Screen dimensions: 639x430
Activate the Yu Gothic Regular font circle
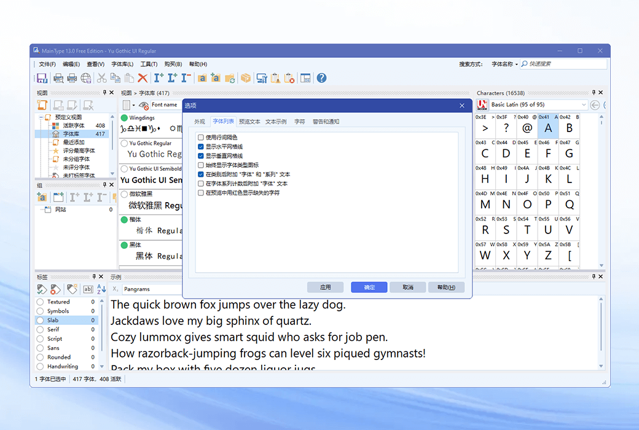(124, 144)
